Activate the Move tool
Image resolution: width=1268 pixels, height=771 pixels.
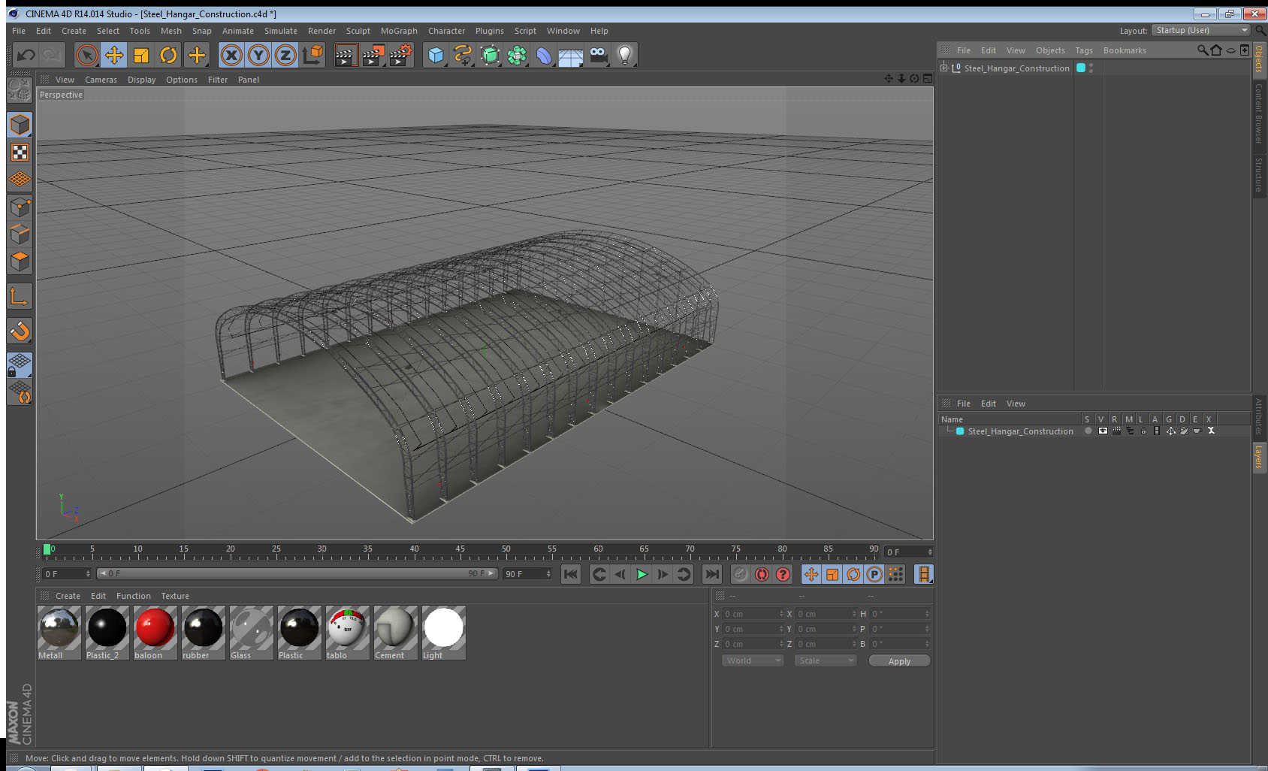click(x=114, y=55)
